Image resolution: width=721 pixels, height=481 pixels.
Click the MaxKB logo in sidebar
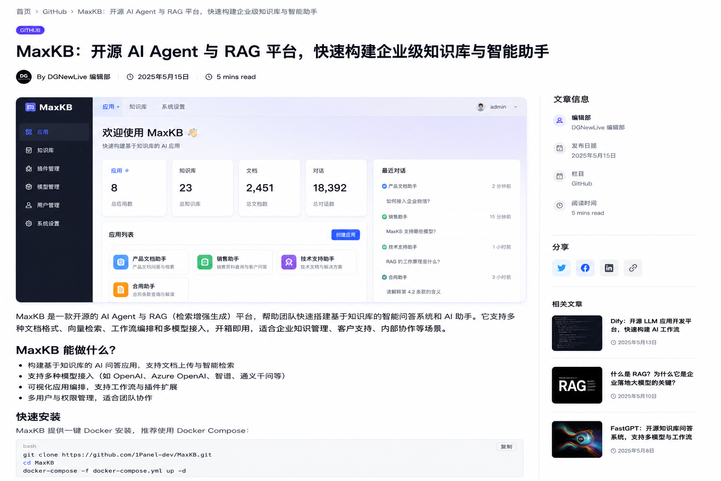click(x=49, y=107)
